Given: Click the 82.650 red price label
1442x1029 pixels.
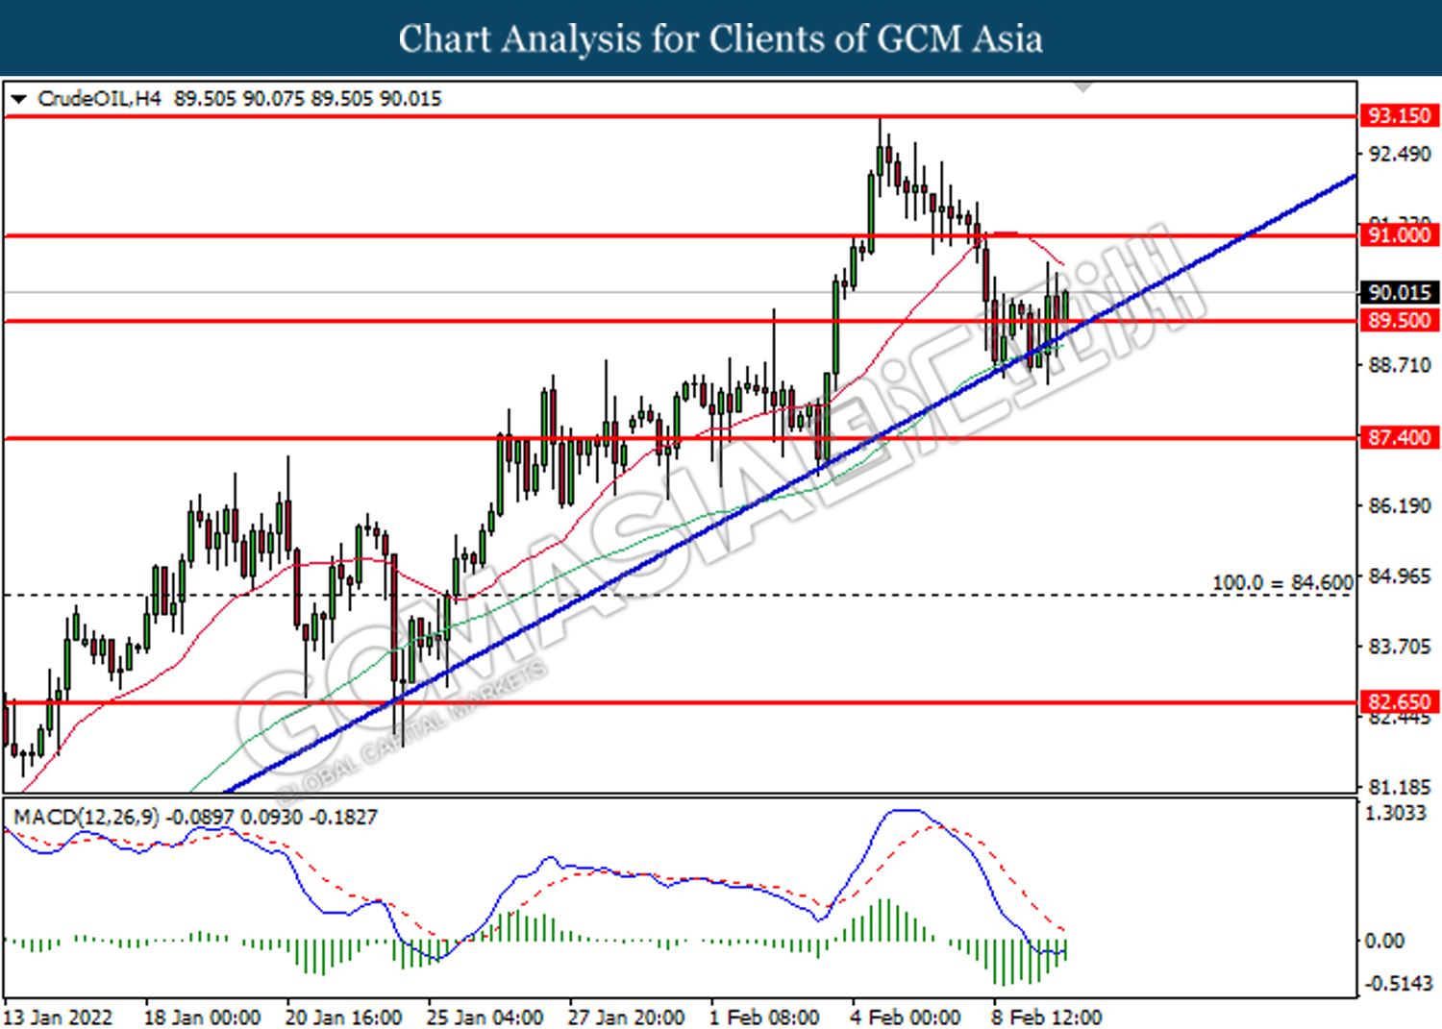Looking at the screenshot, I should [1400, 702].
